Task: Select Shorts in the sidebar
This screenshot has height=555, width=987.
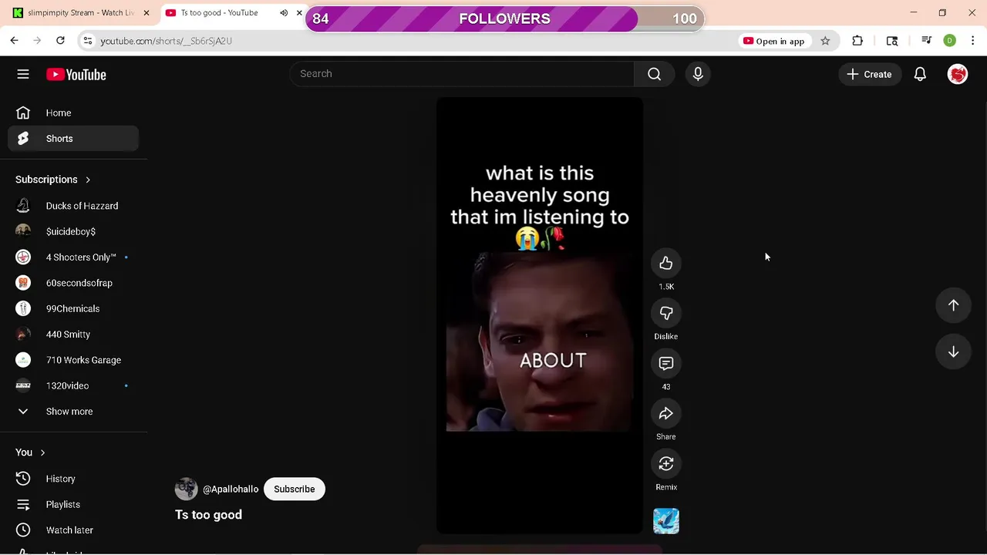Action: click(73, 139)
